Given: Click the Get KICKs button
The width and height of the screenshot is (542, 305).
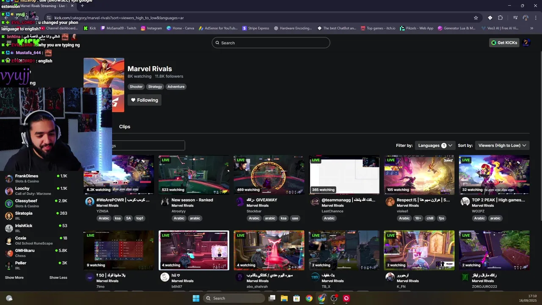Looking at the screenshot, I should (x=504, y=42).
